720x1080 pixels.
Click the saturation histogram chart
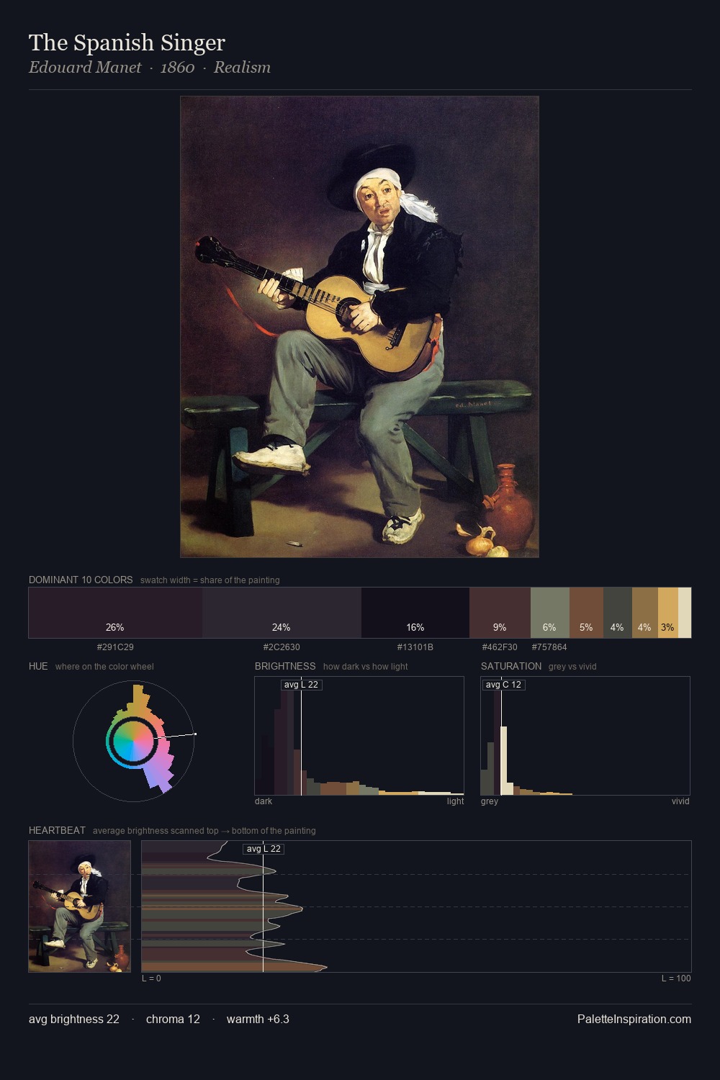(x=585, y=736)
